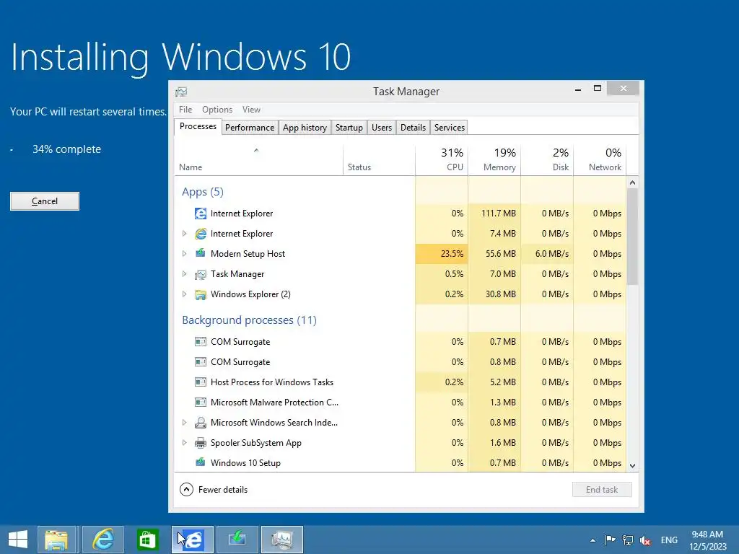
Task: Expand the second Internet Explorer process group
Action: click(x=184, y=234)
